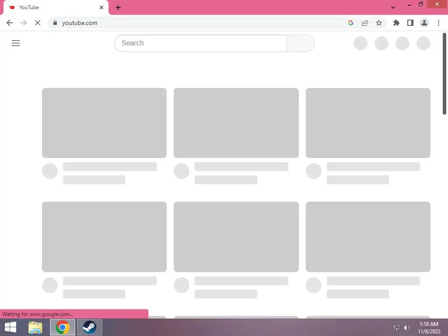Click the page's vertical scrollbar thumb
This screenshot has height=336, width=448.
(444, 73)
